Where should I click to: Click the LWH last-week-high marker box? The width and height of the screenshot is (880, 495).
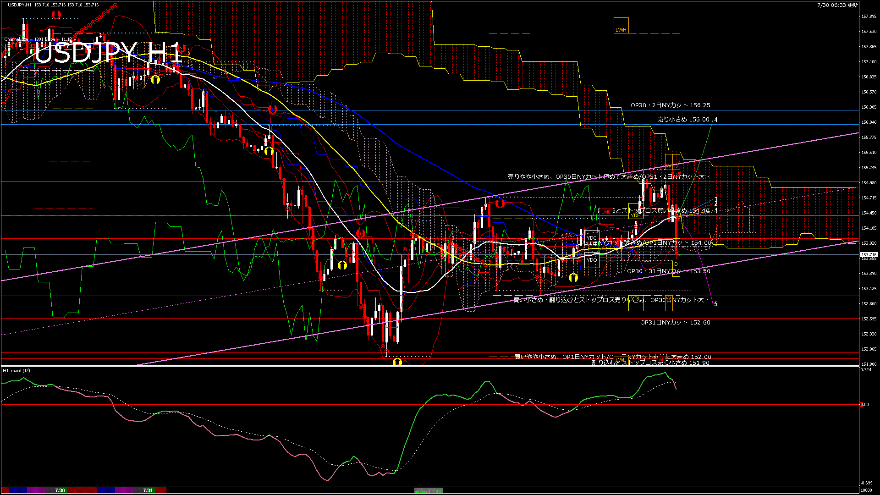tap(621, 26)
